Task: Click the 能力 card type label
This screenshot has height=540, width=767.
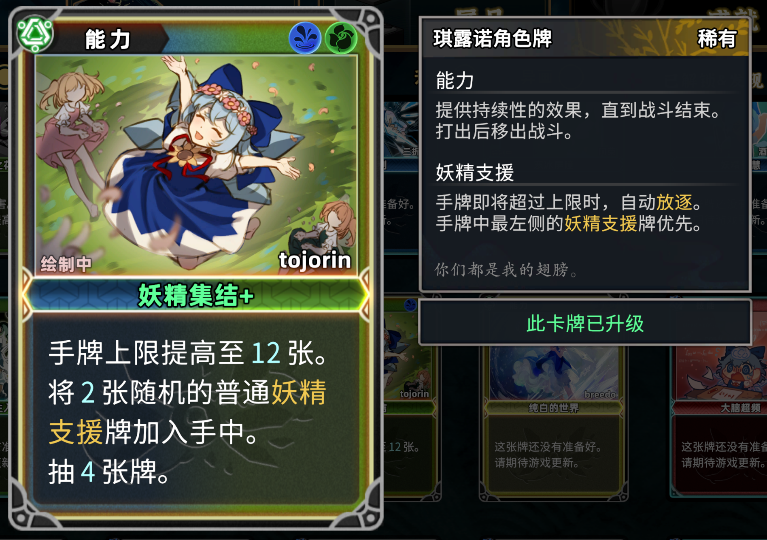Action: click(108, 39)
